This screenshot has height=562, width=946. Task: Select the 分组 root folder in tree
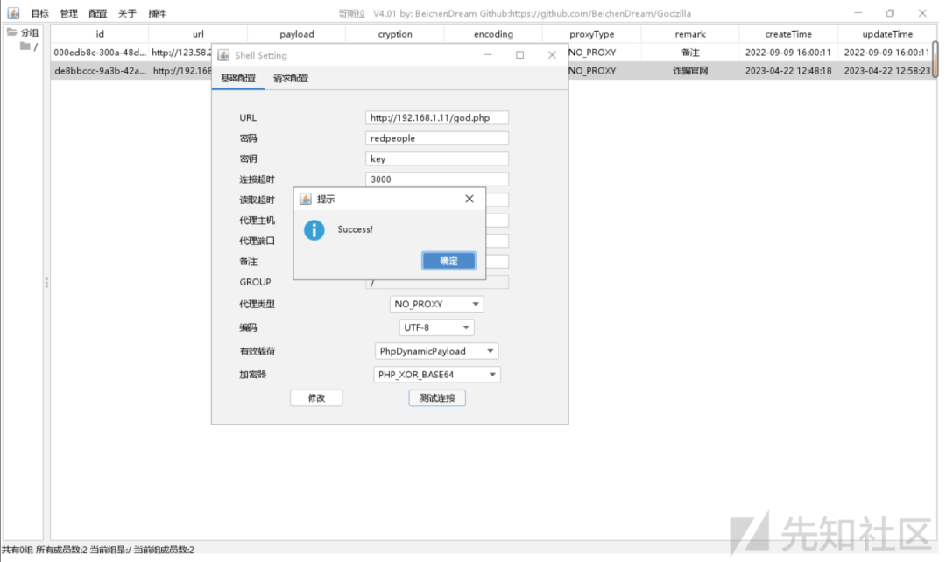point(23,32)
